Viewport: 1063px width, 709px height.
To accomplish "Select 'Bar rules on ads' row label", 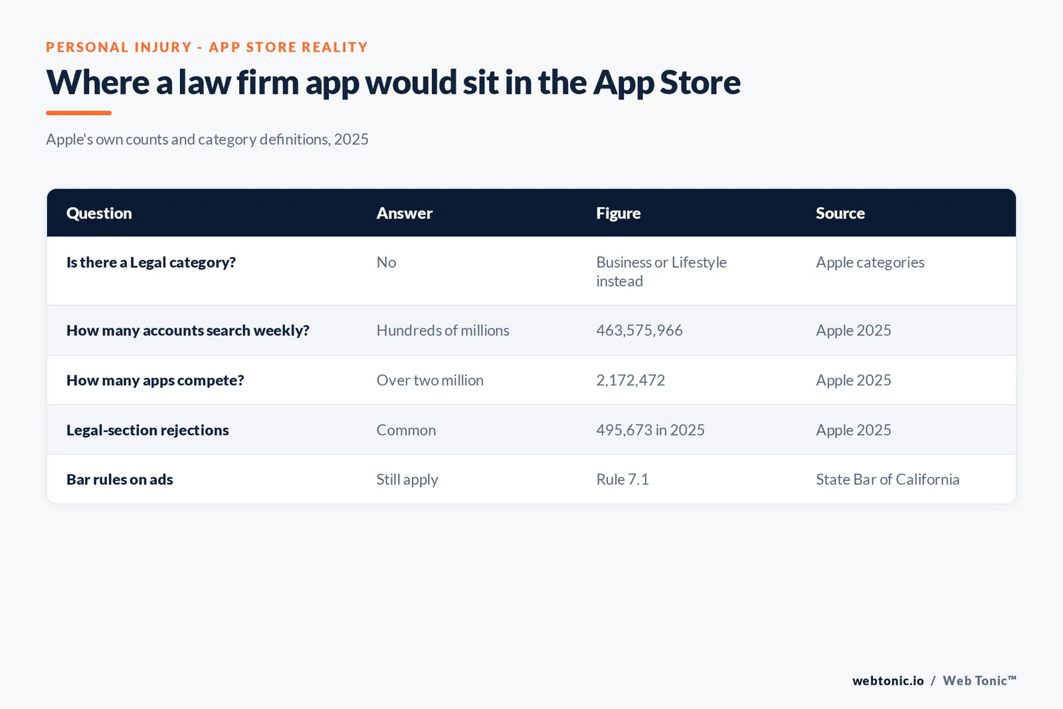I will [120, 479].
